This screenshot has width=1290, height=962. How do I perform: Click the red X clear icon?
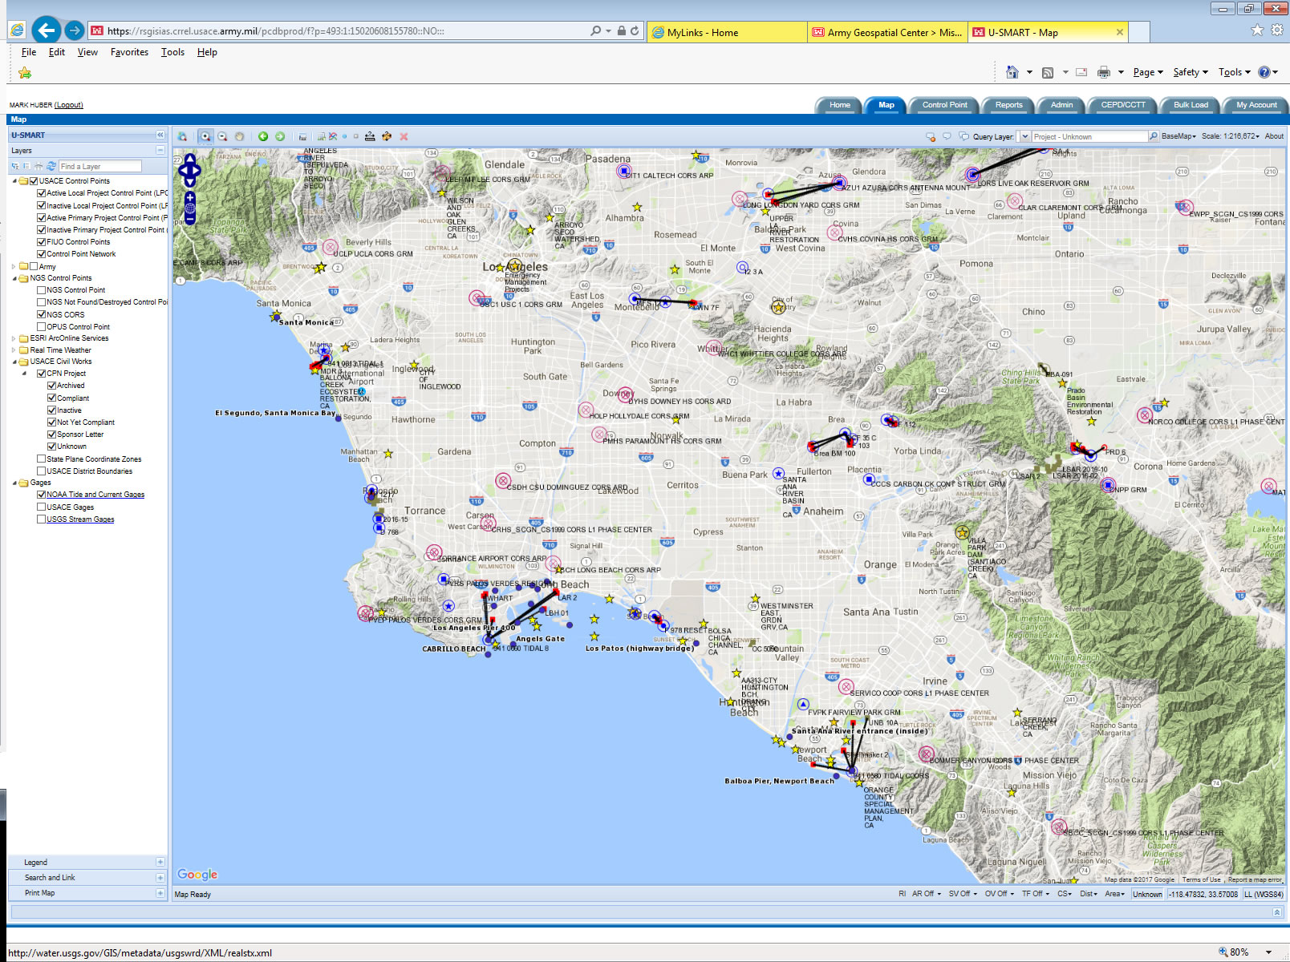404,136
